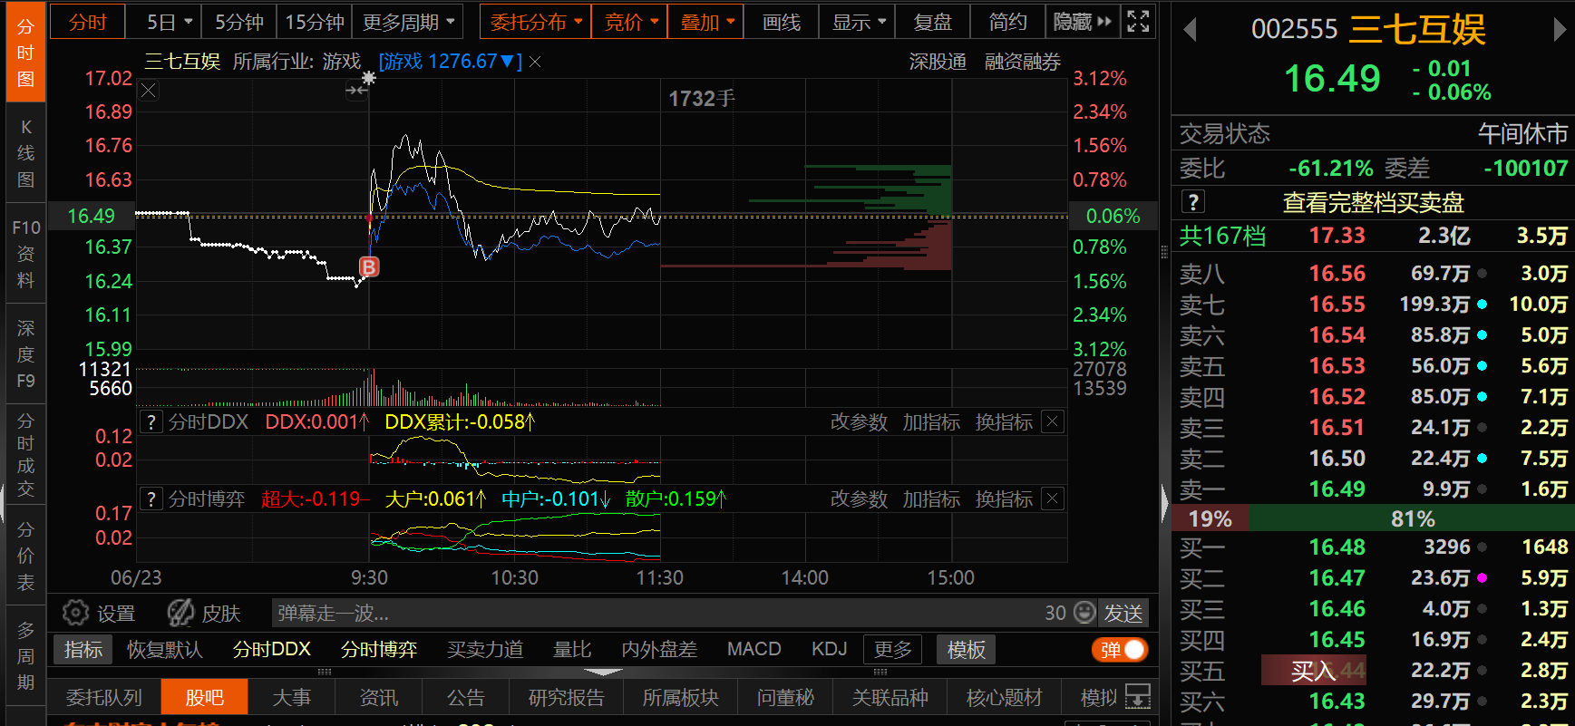This screenshot has width=1575, height=726.
Task: Click 画线 drawing button
Action: point(781,22)
